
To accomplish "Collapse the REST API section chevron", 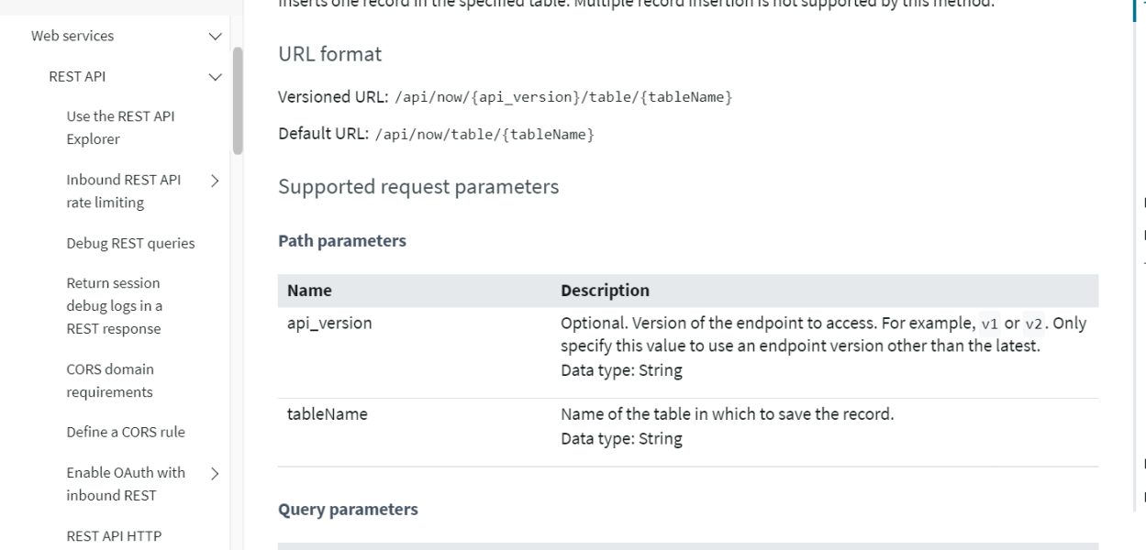I will pyautogui.click(x=216, y=77).
